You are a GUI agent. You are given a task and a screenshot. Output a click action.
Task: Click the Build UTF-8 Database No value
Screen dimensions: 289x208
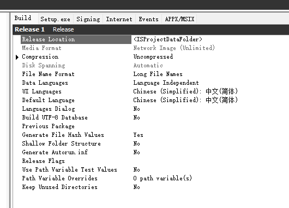[136, 117]
